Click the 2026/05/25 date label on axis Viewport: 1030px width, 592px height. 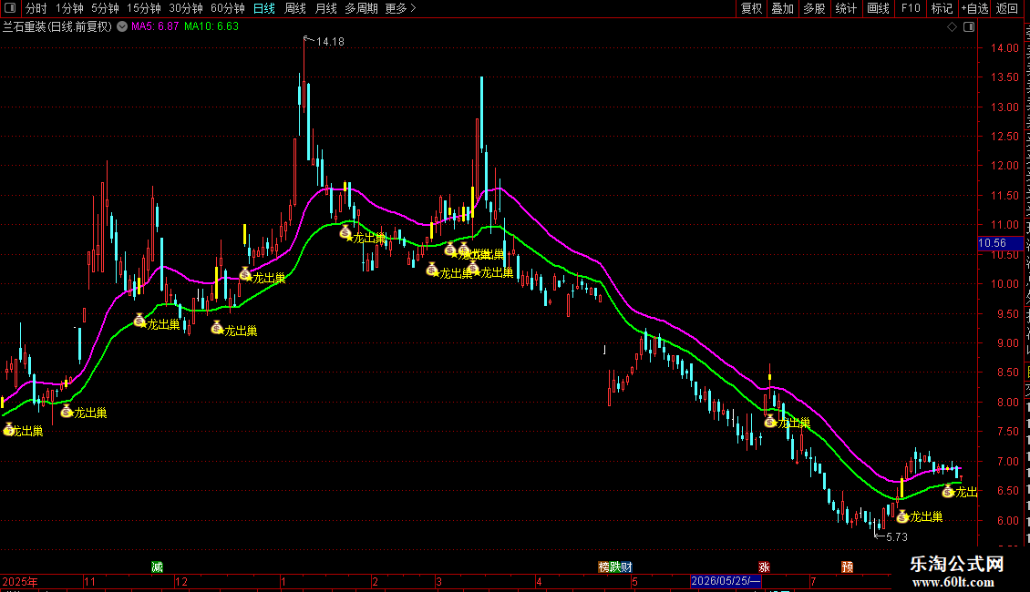(726, 581)
